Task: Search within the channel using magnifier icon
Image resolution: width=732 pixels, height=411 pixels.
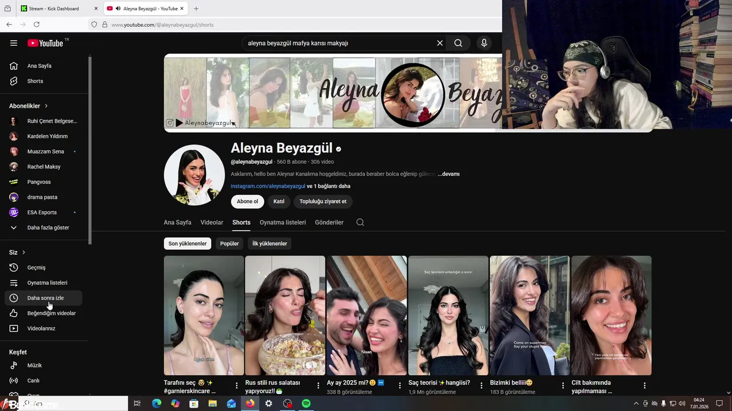Action: click(x=360, y=222)
